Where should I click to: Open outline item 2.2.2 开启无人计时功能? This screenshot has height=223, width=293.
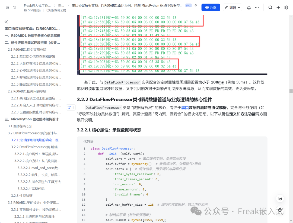pos(36,105)
